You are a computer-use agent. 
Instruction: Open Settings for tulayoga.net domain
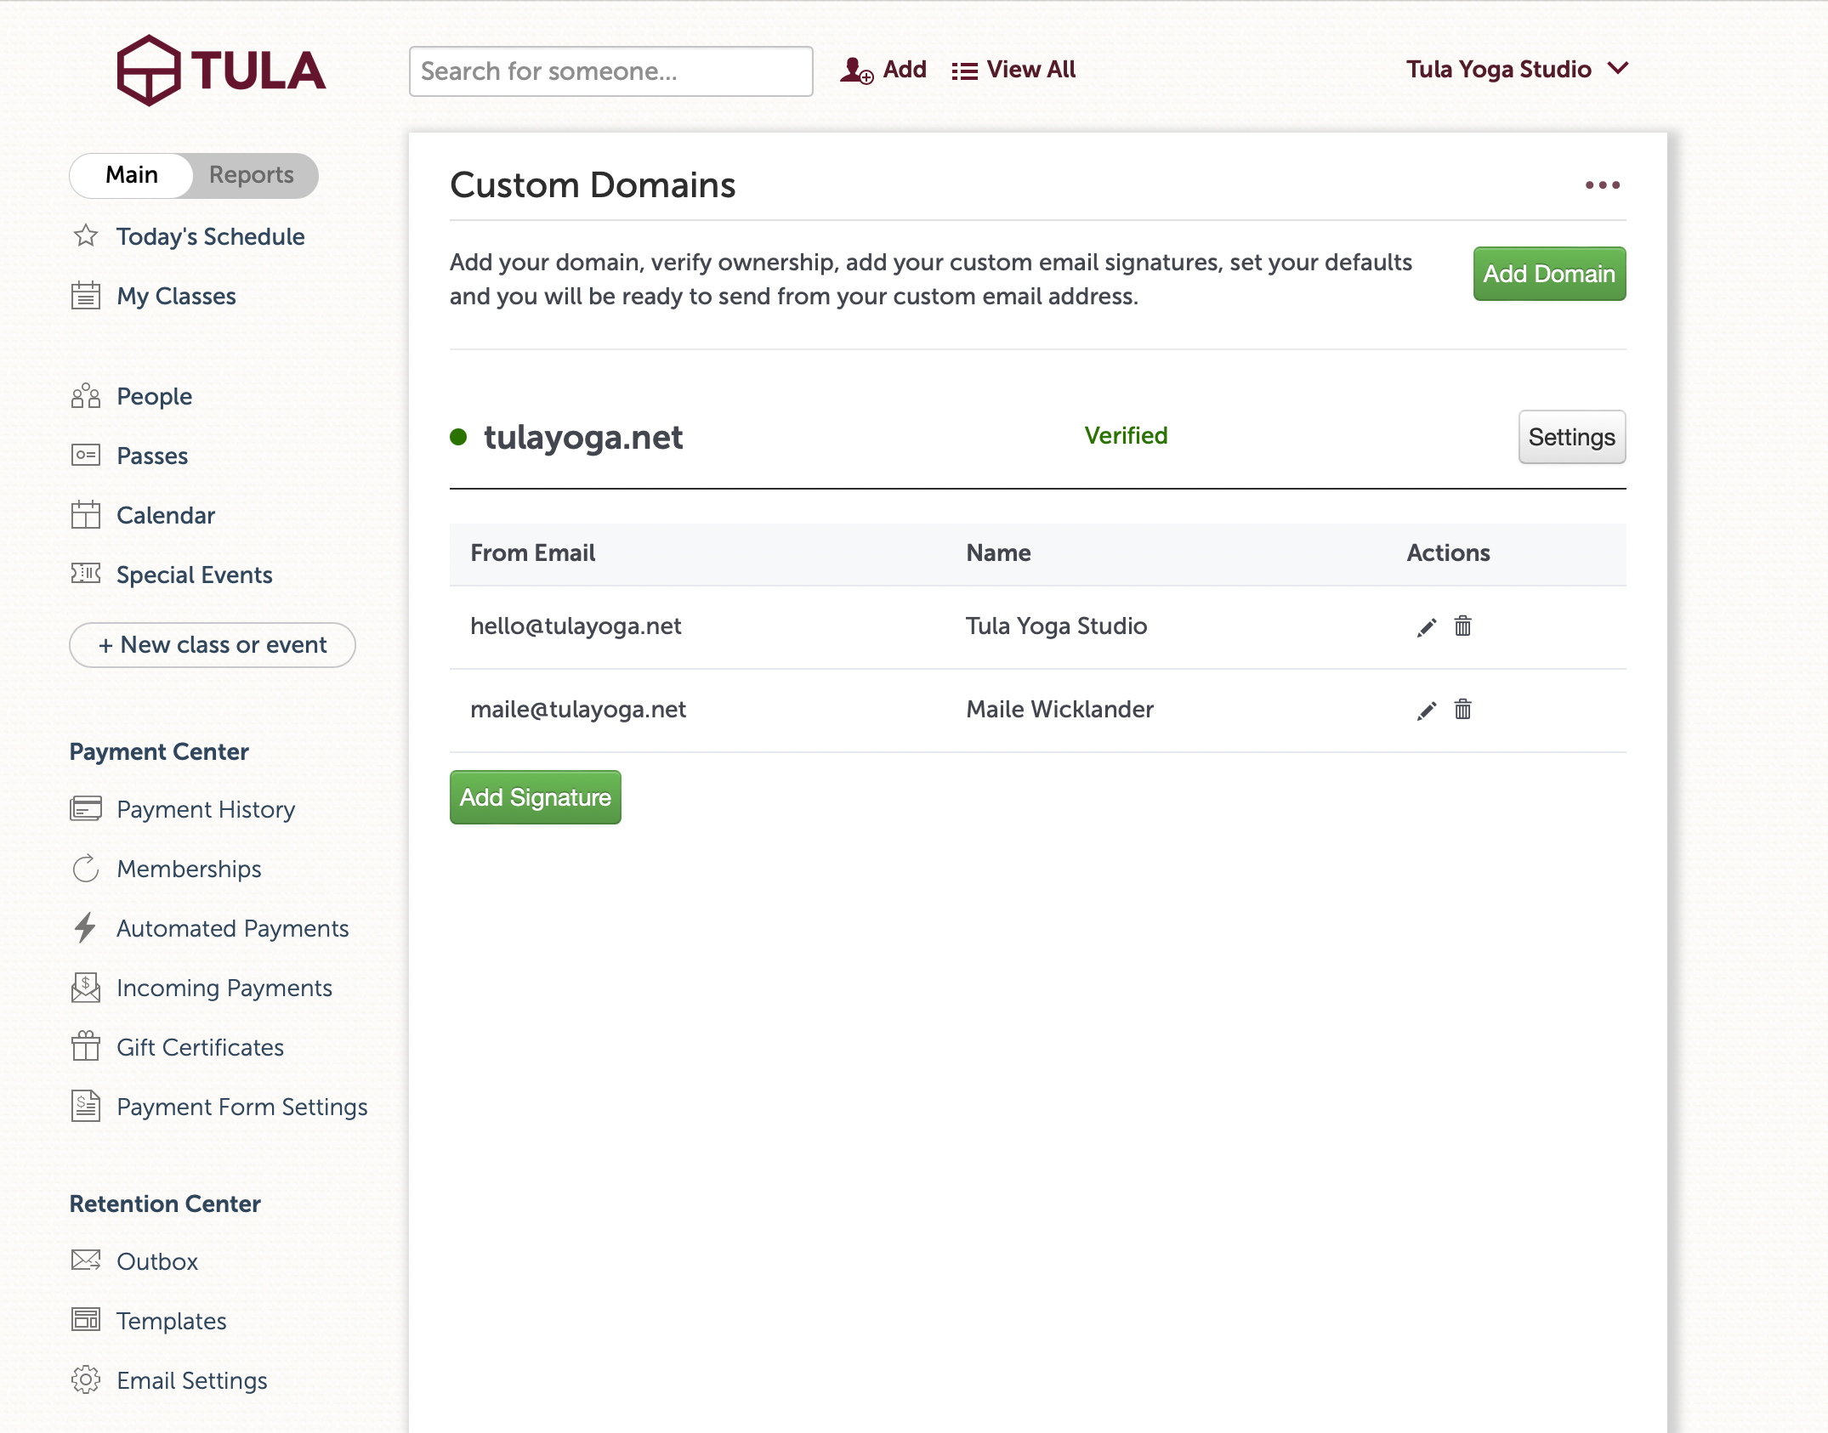(1571, 437)
